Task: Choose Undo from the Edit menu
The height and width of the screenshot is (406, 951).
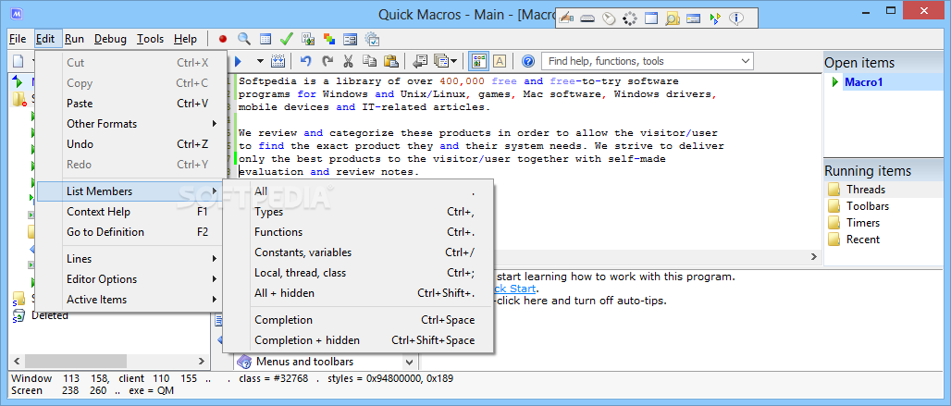Action: click(129, 144)
